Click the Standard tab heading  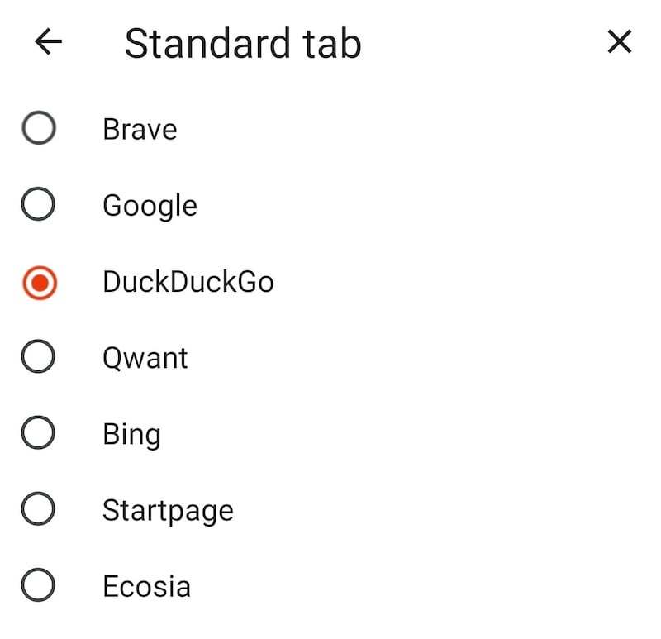241,43
